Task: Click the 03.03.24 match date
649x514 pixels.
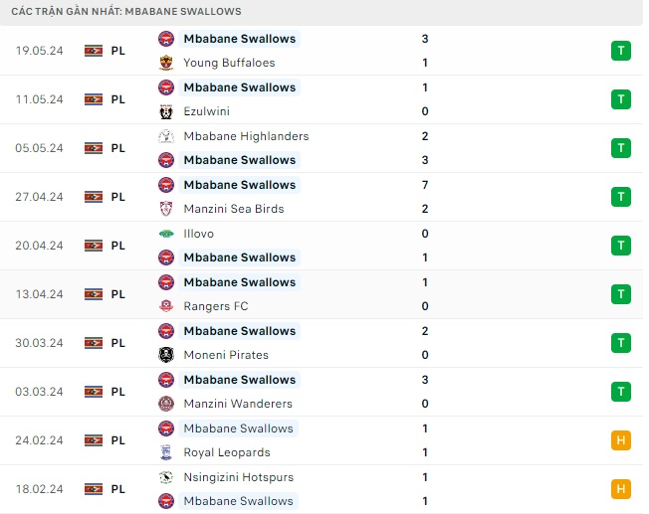Action: [x=40, y=392]
